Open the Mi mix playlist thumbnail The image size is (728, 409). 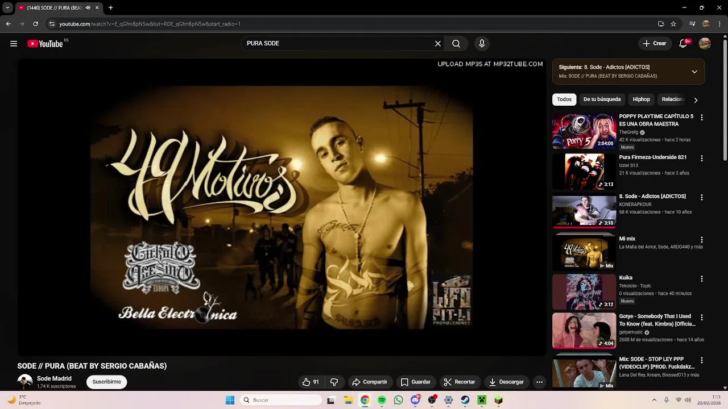(584, 253)
